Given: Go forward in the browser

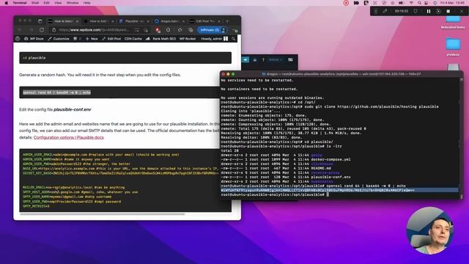Looking at the screenshot, I should click(x=31, y=30).
